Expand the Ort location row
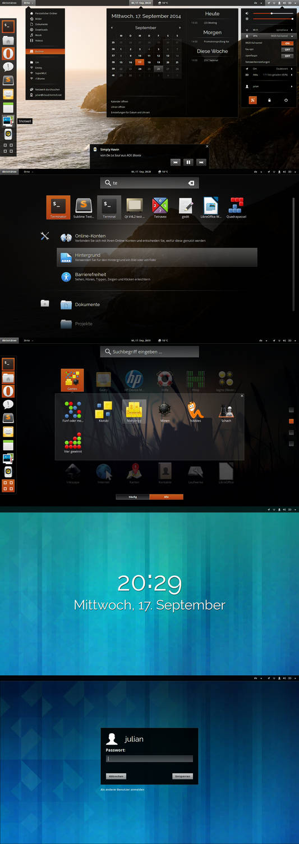 point(269,68)
